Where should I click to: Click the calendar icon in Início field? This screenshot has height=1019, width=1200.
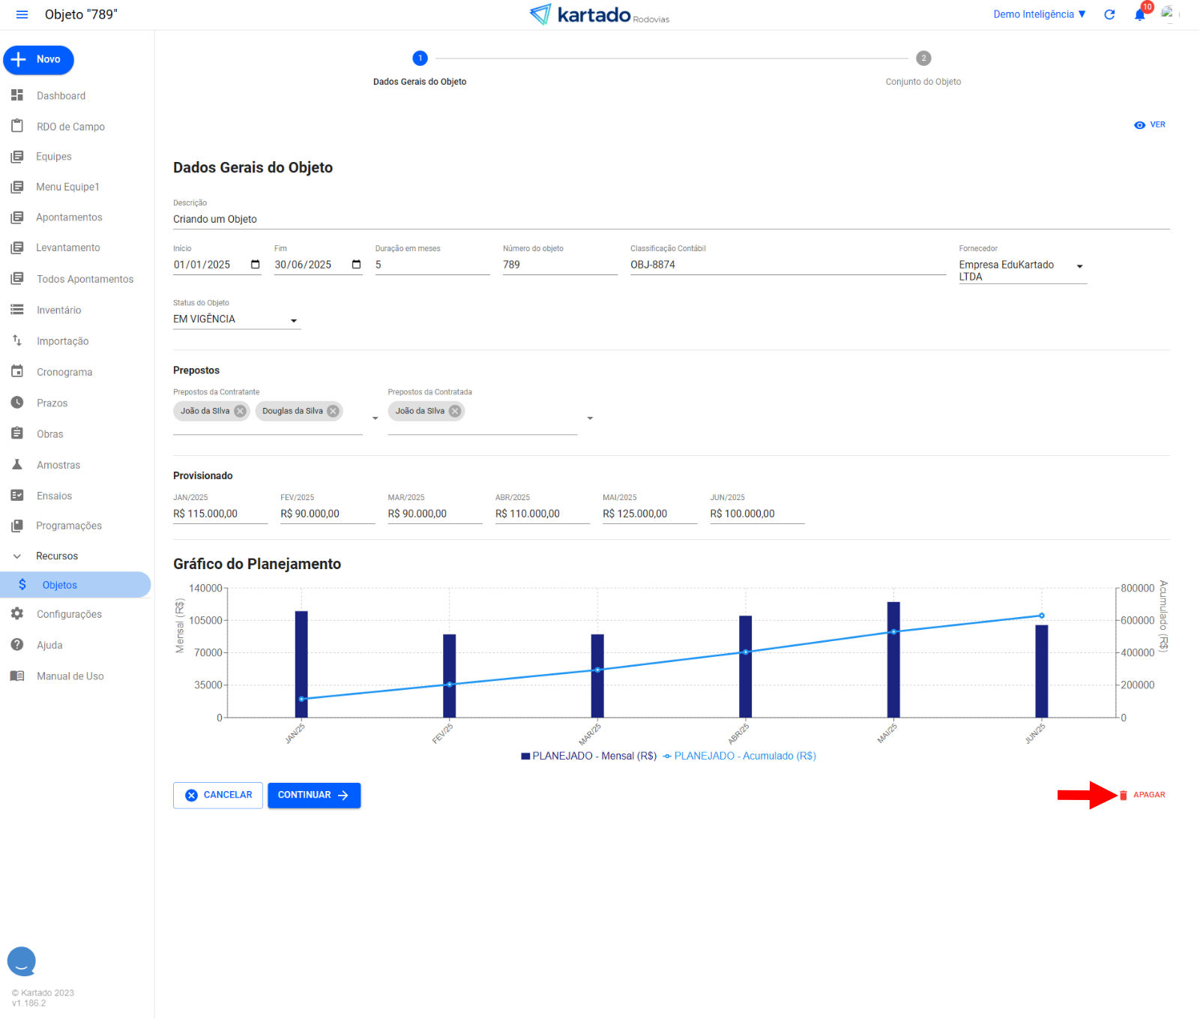[x=255, y=265]
